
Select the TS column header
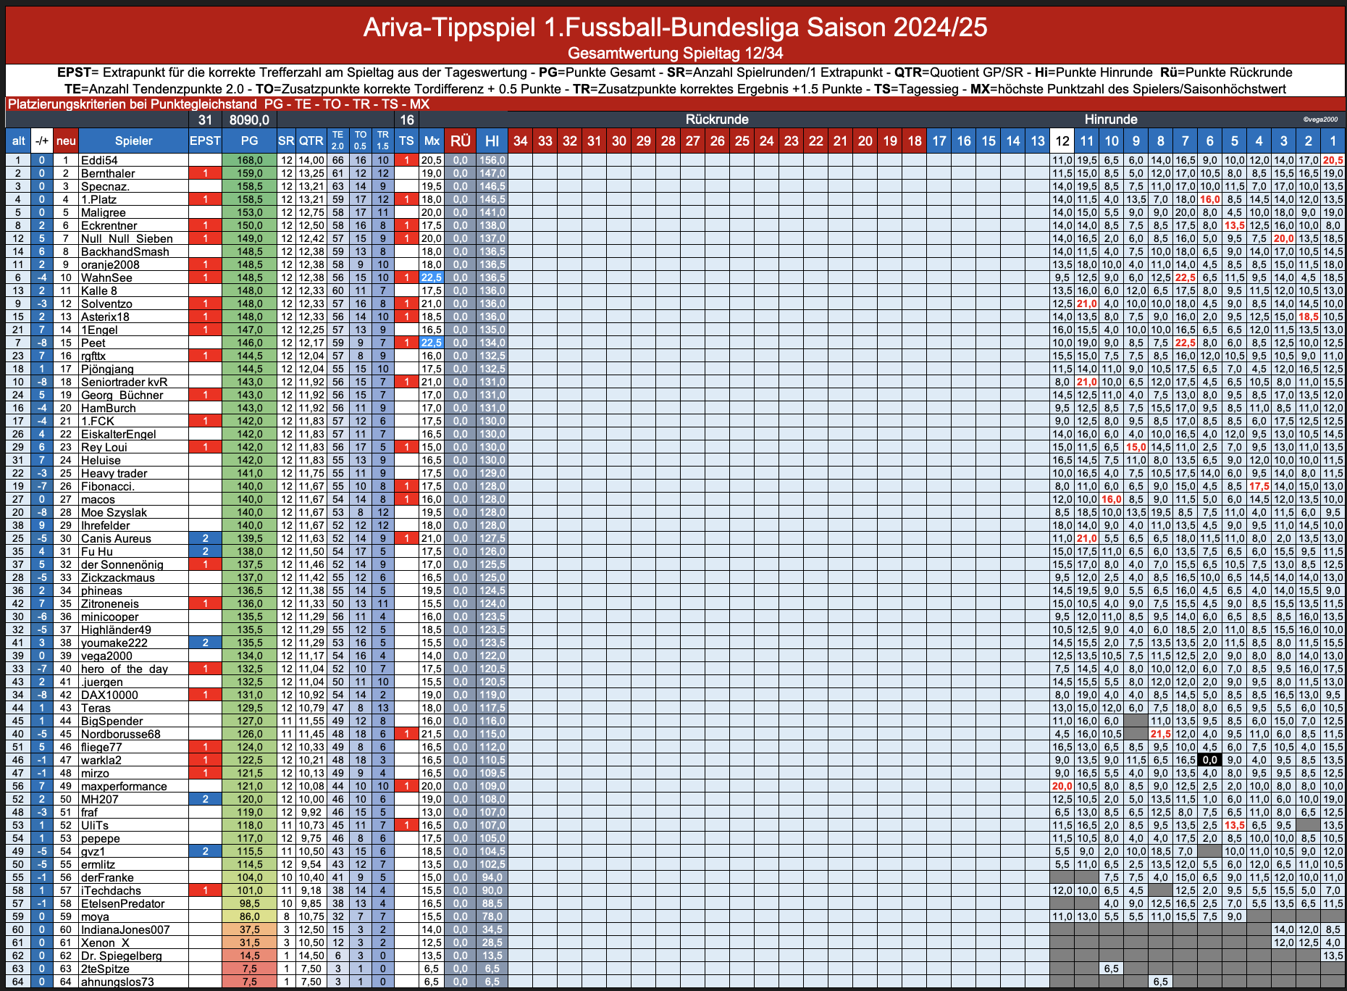(x=407, y=141)
